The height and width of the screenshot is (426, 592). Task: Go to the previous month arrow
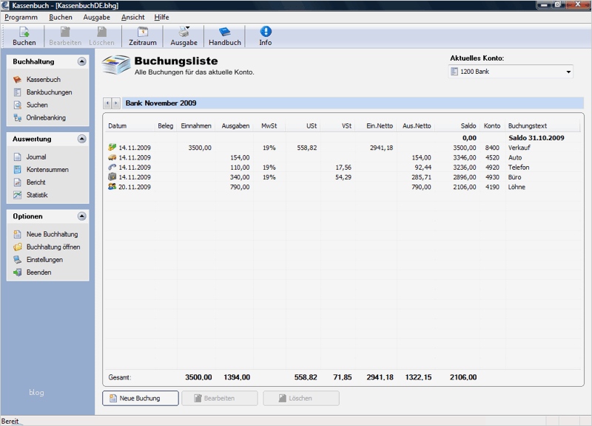point(108,103)
